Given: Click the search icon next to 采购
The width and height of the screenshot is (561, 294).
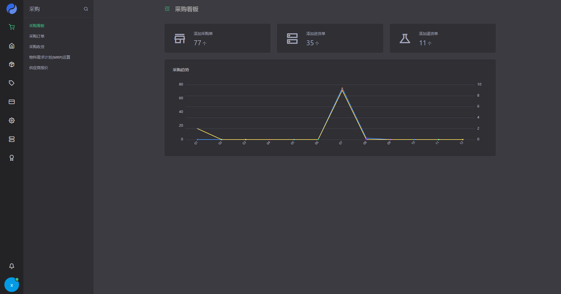Looking at the screenshot, I should point(86,9).
